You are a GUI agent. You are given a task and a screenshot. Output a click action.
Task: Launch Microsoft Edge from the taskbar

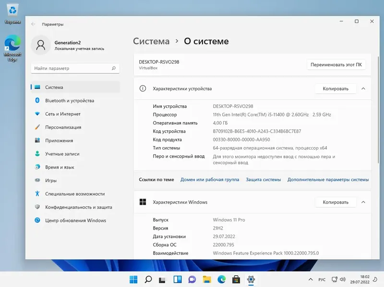click(x=221, y=279)
